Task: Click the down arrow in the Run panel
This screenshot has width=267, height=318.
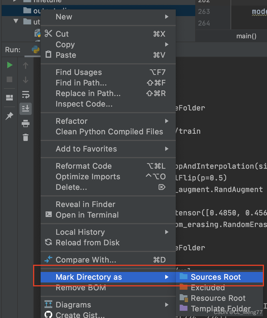Action: 26,80
